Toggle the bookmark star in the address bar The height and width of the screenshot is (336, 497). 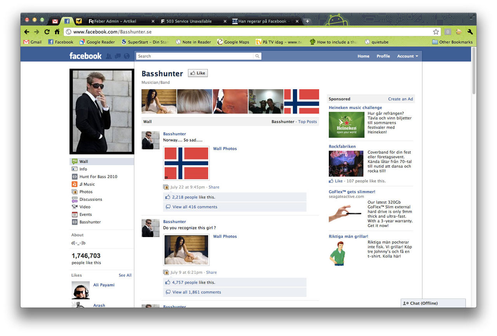tap(436, 32)
